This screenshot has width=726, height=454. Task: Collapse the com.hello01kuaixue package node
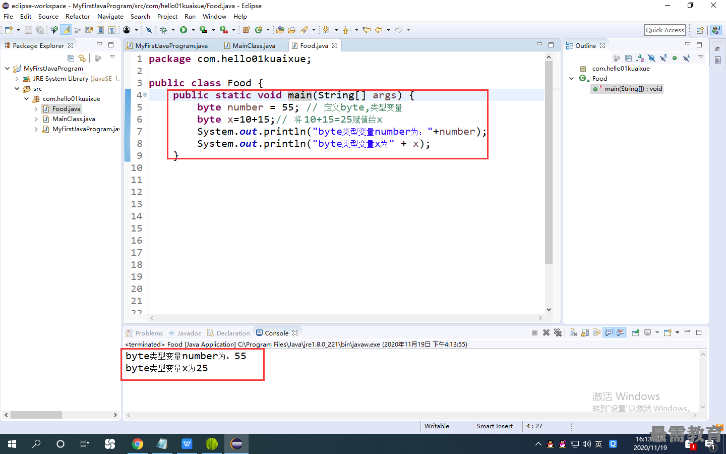point(26,99)
